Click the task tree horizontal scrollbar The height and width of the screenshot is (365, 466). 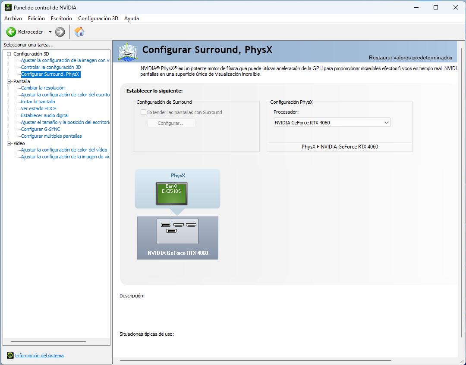(48, 341)
